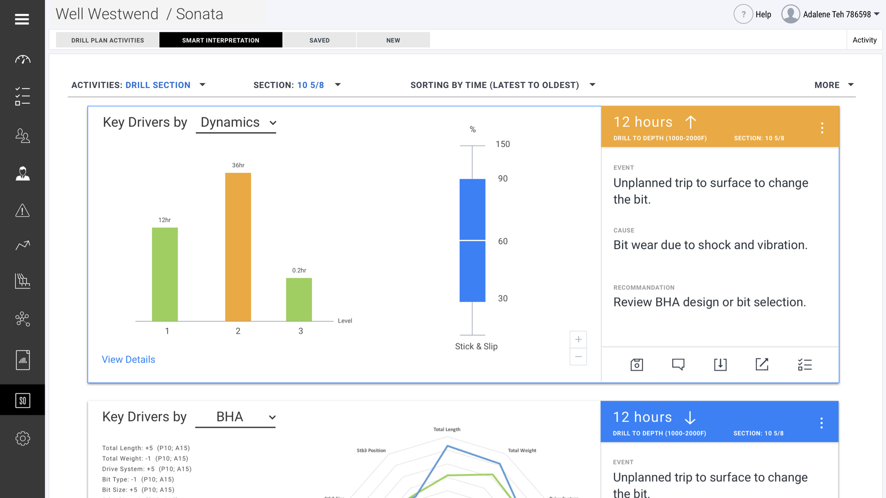
Task: Click the save icon in event card
Action: pos(637,365)
